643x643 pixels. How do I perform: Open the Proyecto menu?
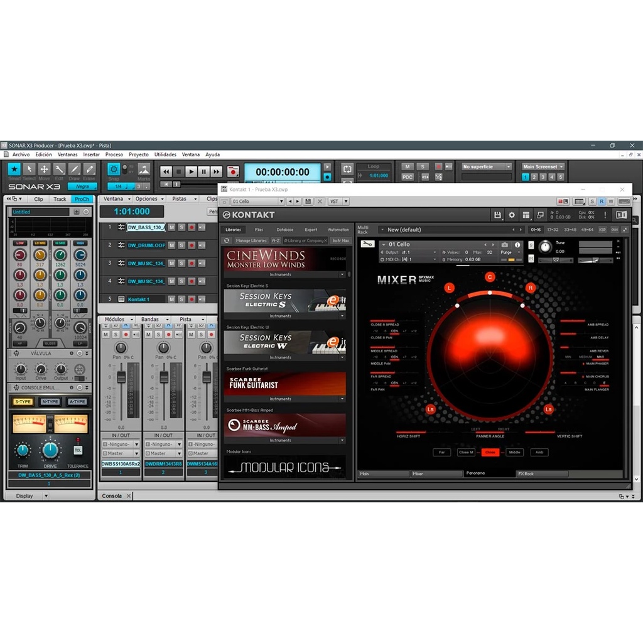[x=139, y=154]
